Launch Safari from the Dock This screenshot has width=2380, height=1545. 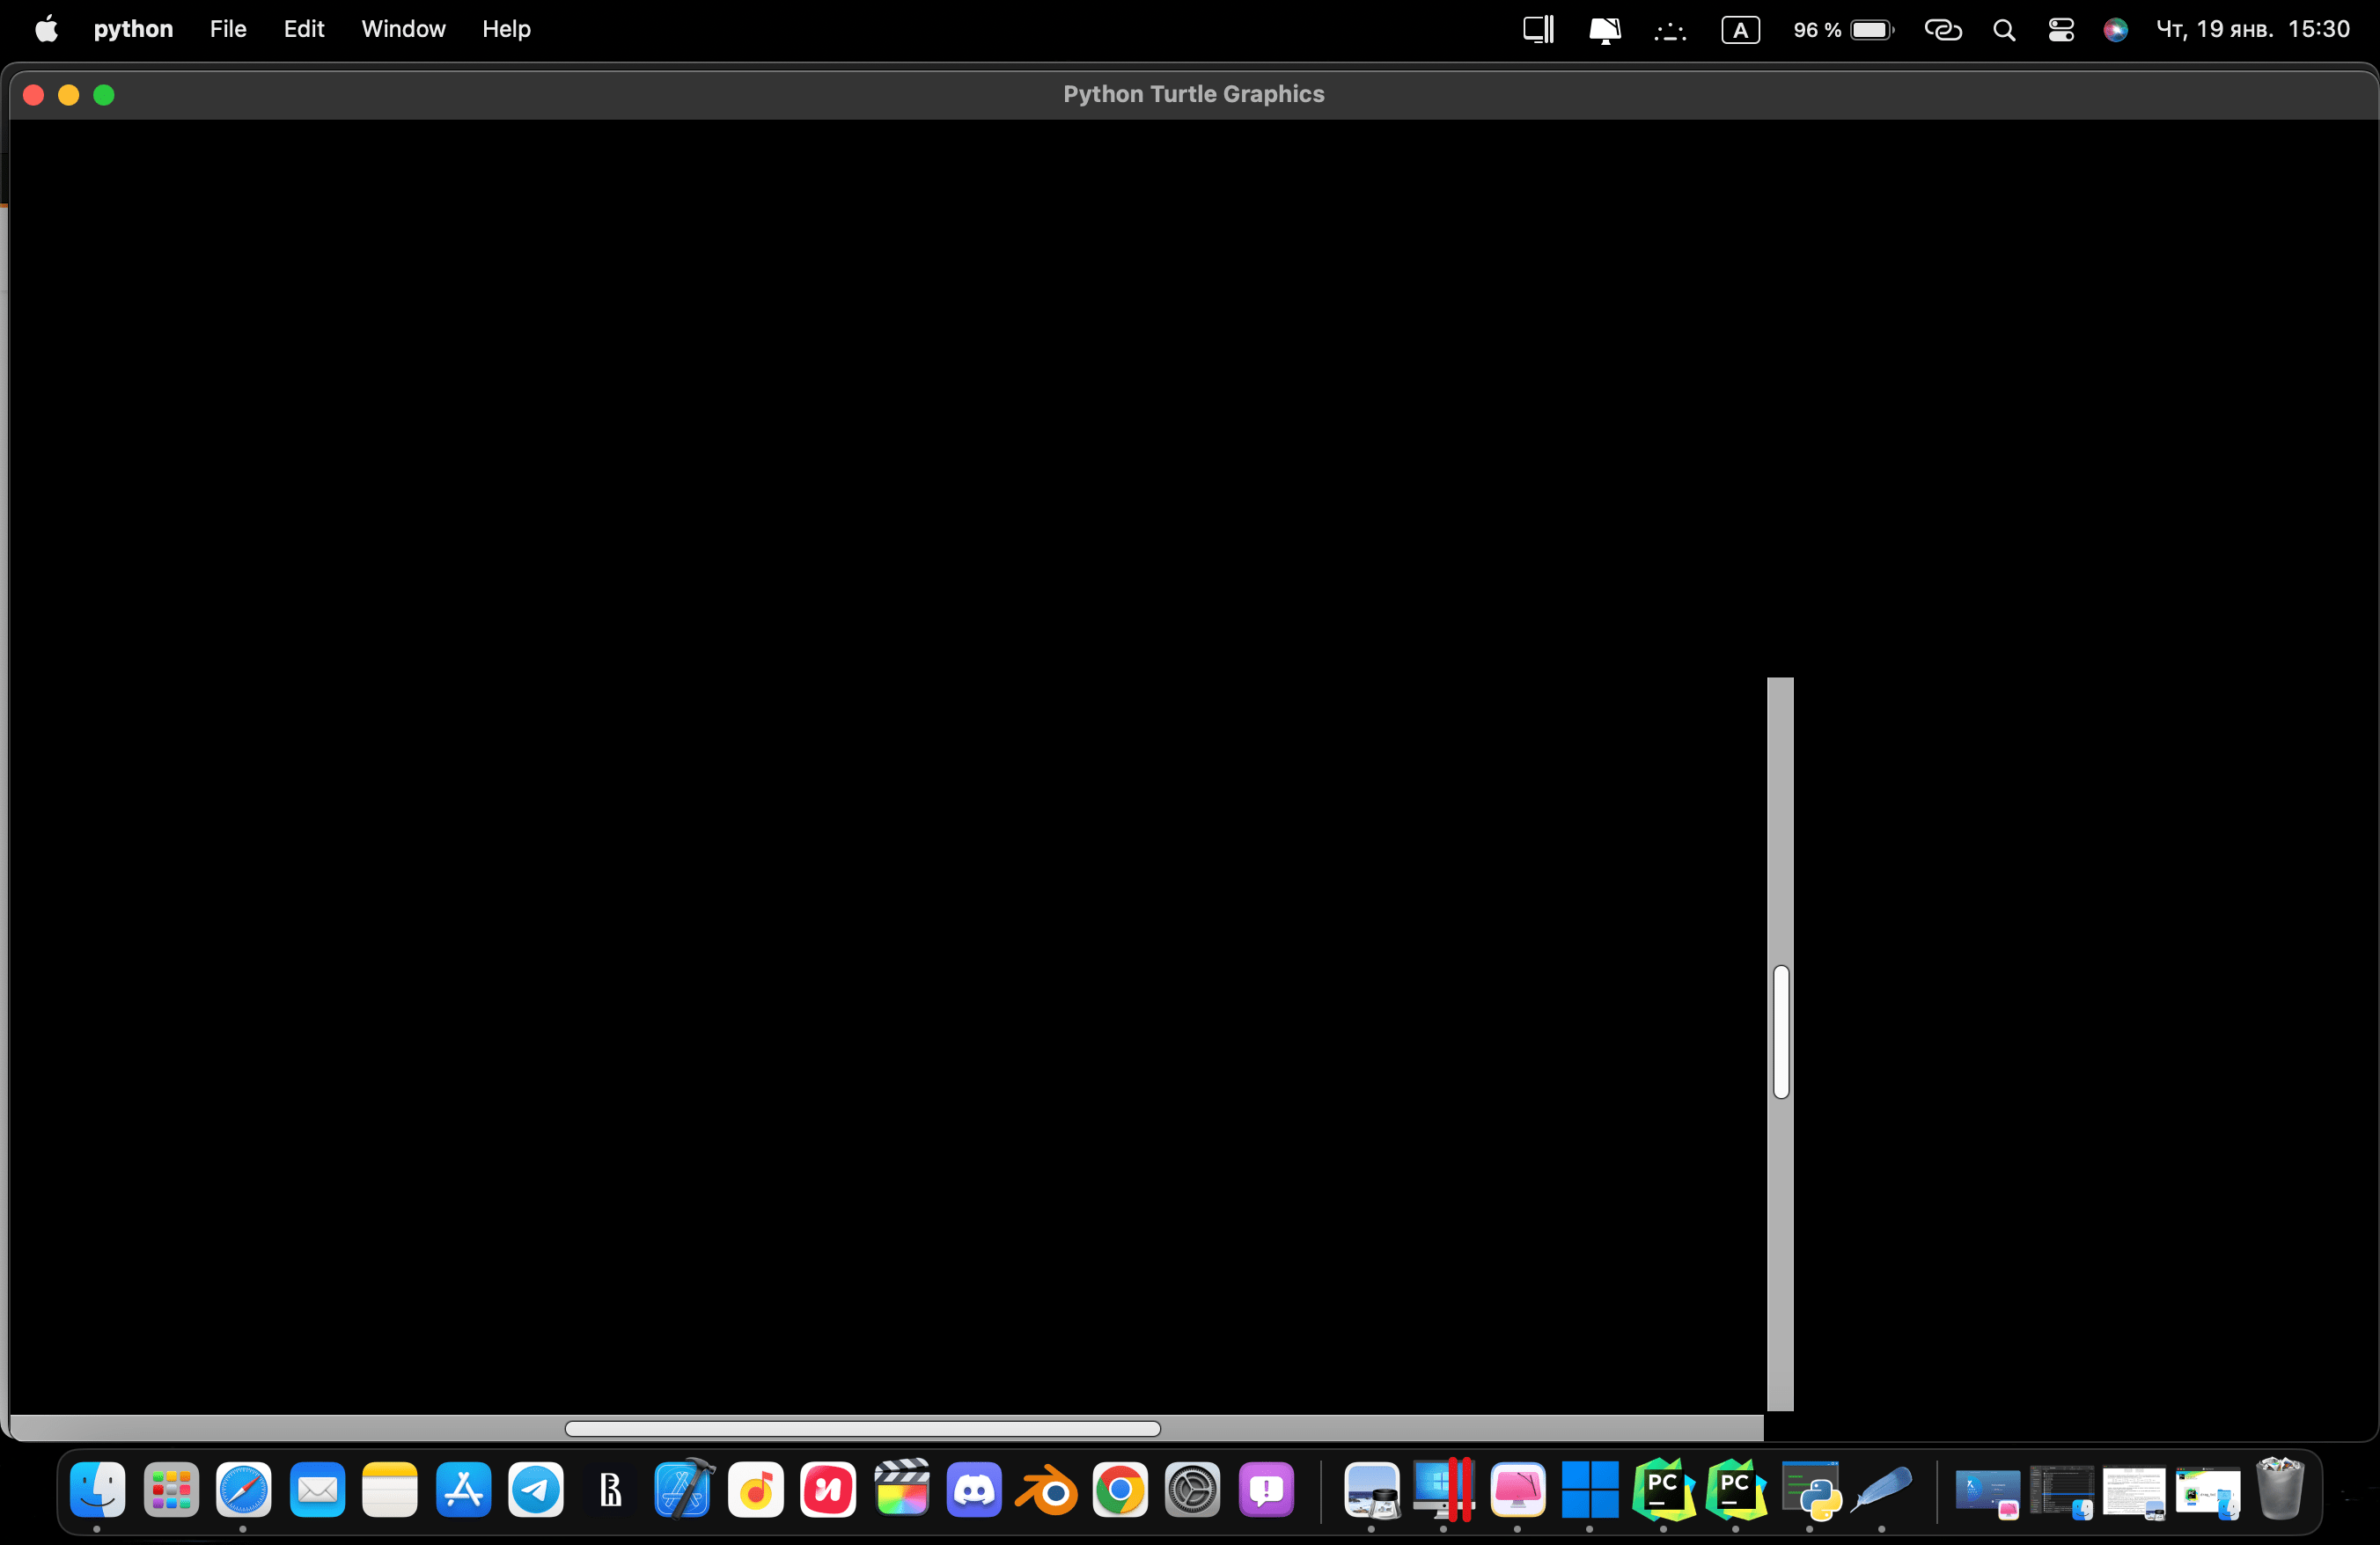(244, 1490)
